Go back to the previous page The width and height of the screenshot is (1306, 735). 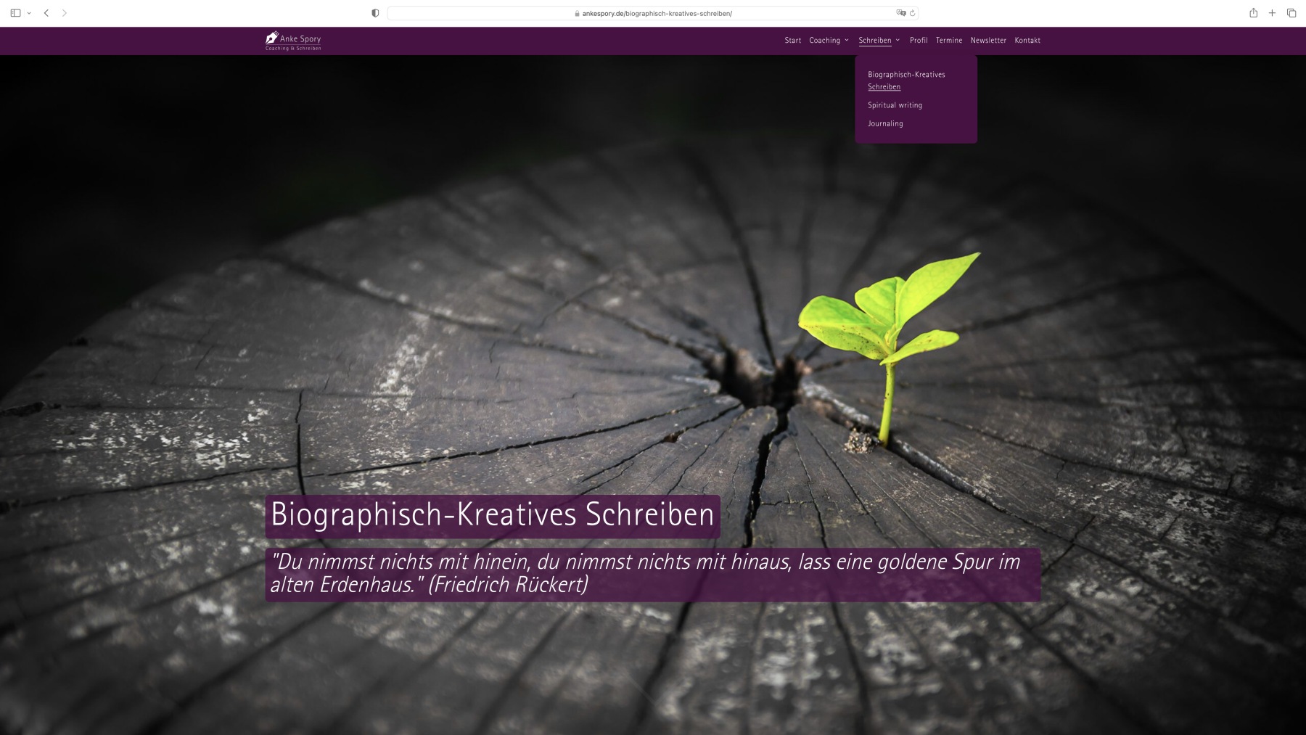point(46,13)
